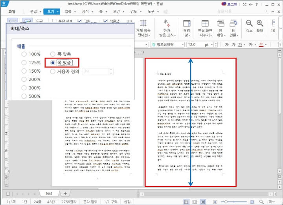Zoom out with the 축소 magnifier icon
The image size is (283, 205).
click(249, 23)
